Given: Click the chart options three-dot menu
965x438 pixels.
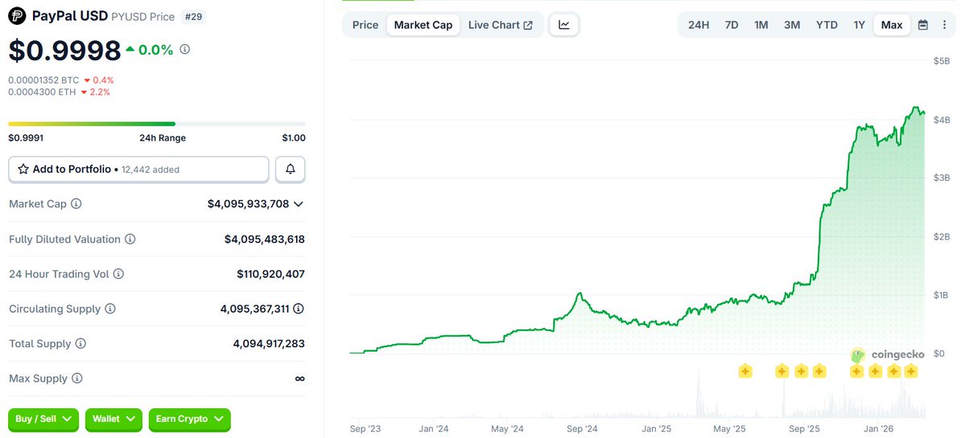Looking at the screenshot, I should [x=943, y=25].
